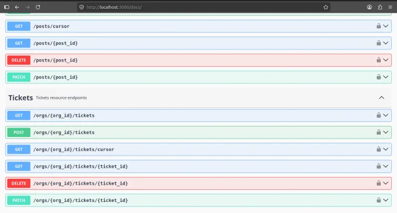Click the GET badge on /posts/{post_id}
This screenshot has height=213, width=397.
point(19,43)
